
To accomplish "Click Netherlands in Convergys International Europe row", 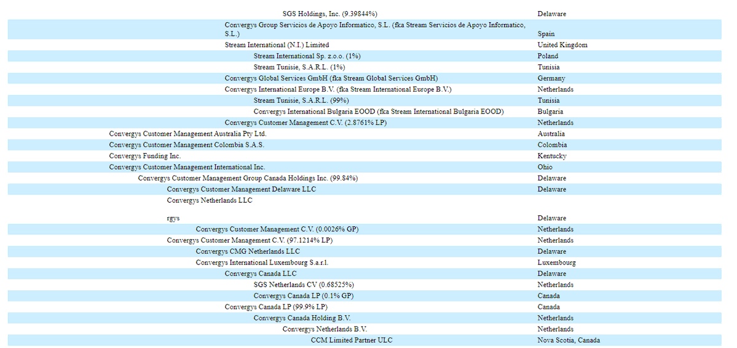I will tap(556, 89).
